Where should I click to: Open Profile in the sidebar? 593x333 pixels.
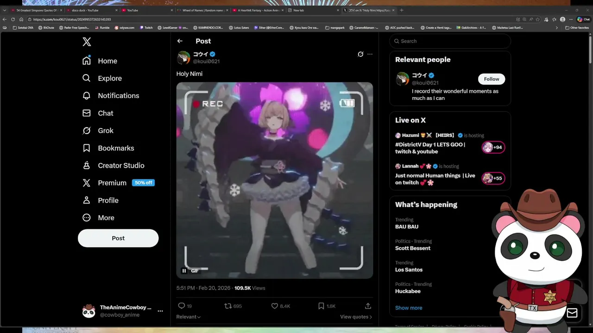coord(100,200)
